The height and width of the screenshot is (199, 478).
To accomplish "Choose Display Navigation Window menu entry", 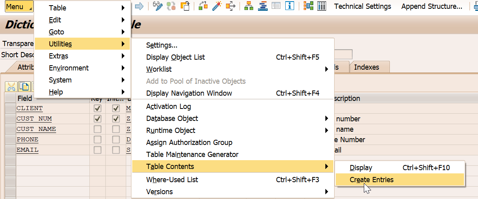I will pos(233,93).
